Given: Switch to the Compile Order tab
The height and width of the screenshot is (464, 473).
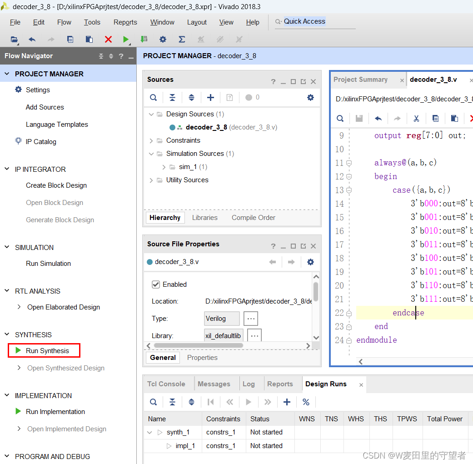Looking at the screenshot, I should click(254, 218).
